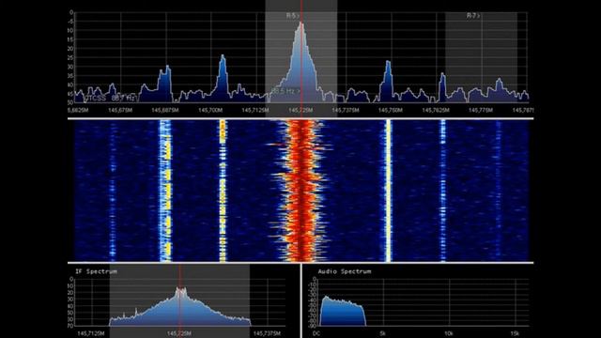Click the 15k label on Audio Spectrum axis
The image size is (601, 338).
515,333
